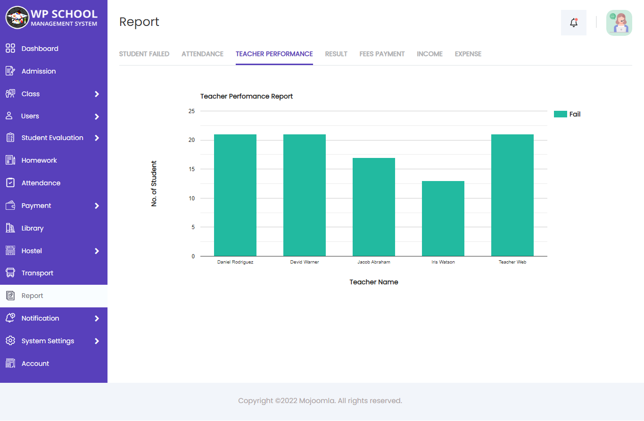The image size is (644, 421).
Task: Expand the Class submenu chevron
Action: (97, 94)
